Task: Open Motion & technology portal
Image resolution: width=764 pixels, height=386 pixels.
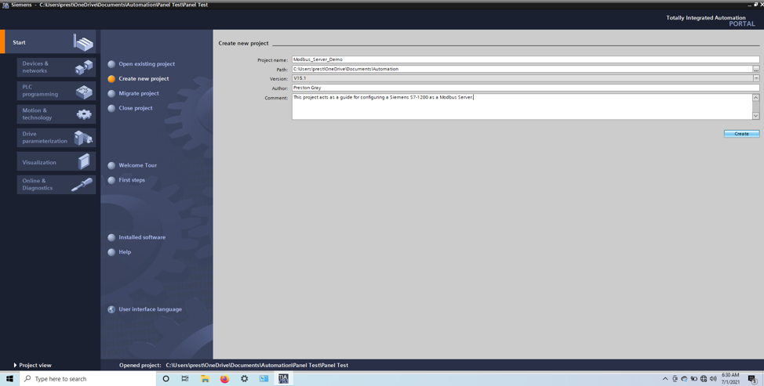Action: 56,114
